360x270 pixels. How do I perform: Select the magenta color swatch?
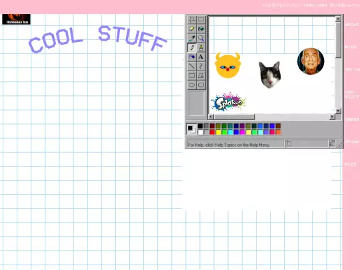[x=242, y=132]
